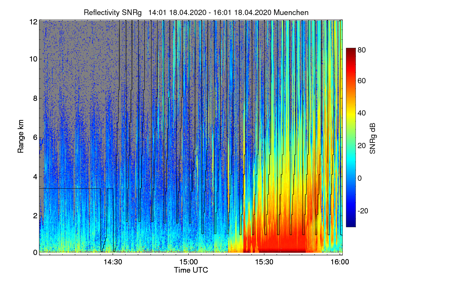Click the '15:00' time tick label
Screen dimensions: 450x300
pos(188,262)
